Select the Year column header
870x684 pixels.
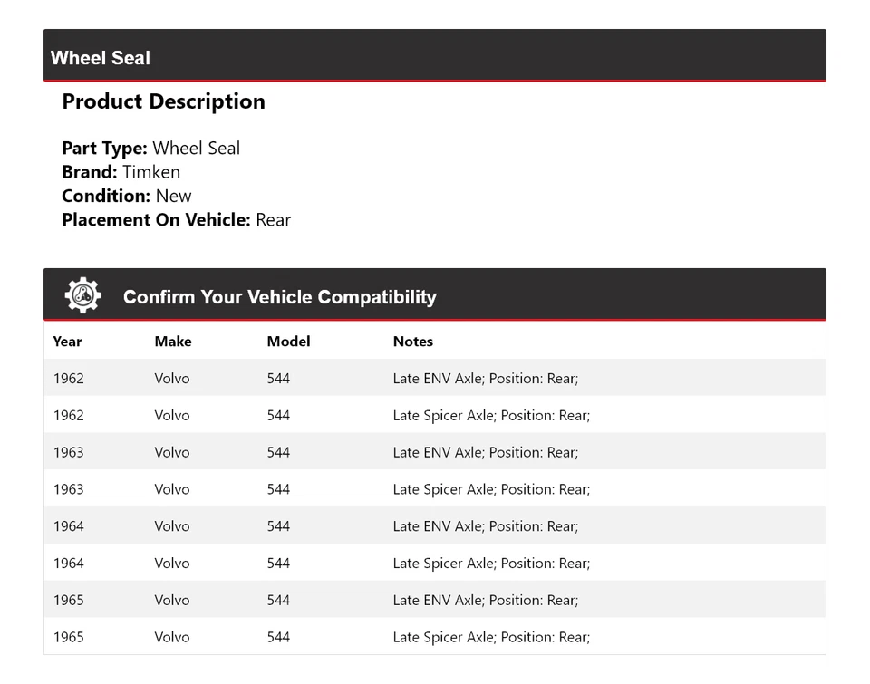point(67,342)
